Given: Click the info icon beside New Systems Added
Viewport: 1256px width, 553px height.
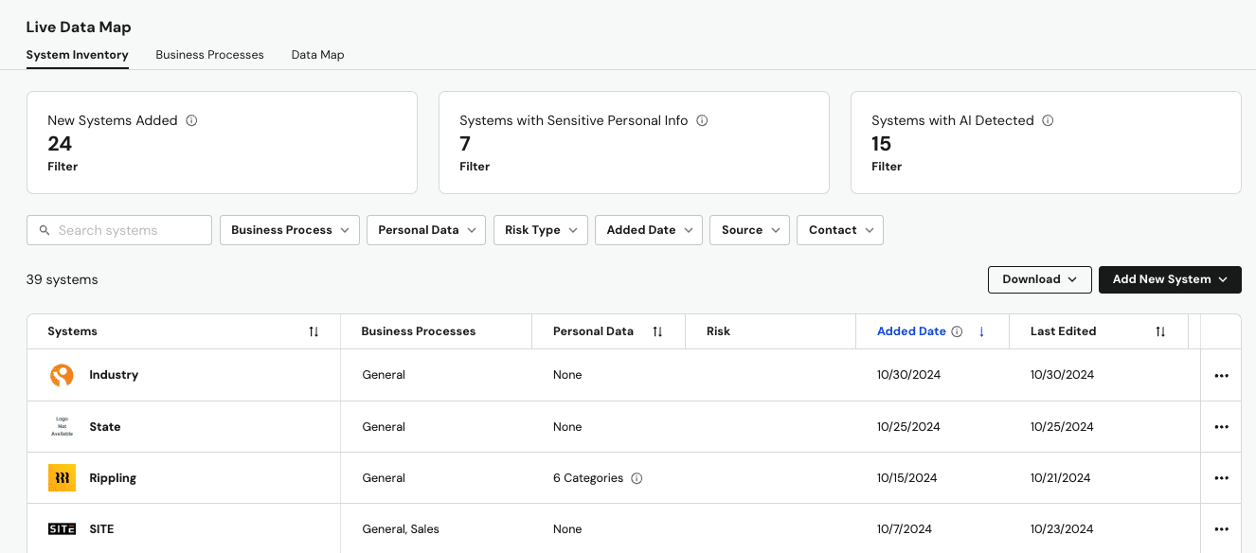Looking at the screenshot, I should [191, 121].
